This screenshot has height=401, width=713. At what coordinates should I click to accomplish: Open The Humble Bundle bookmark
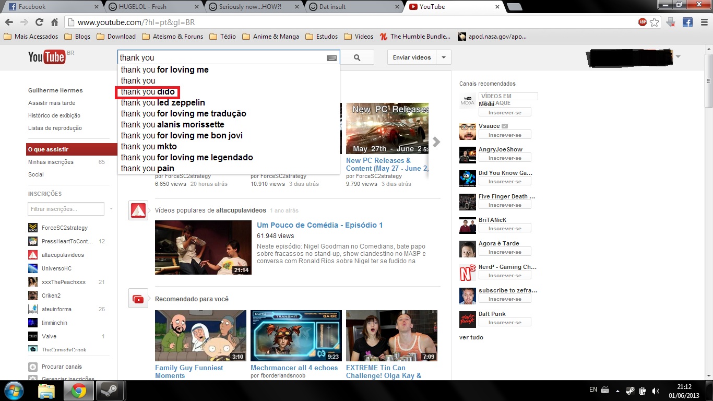(x=415, y=37)
